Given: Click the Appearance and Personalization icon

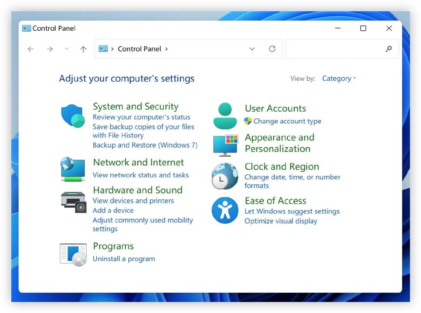Looking at the screenshot, I should [225, 145].
